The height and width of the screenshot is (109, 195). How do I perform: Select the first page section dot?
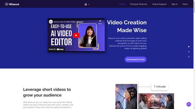pyautogui.click(x=189, y=47)
